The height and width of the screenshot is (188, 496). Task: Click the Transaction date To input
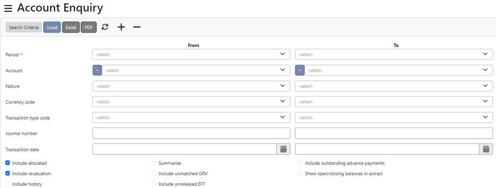[387, 149]
